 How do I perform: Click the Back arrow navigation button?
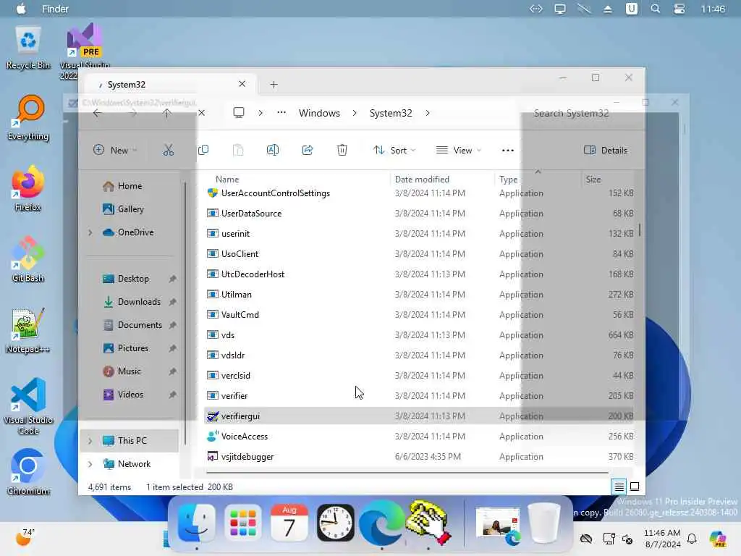98,113
